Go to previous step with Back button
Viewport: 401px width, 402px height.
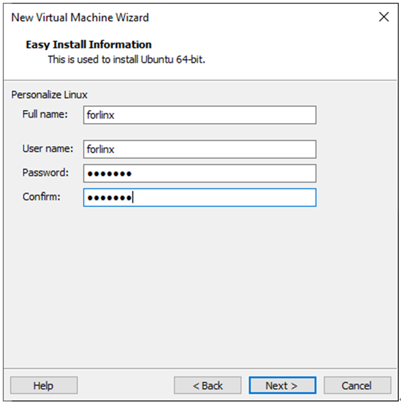207,386
